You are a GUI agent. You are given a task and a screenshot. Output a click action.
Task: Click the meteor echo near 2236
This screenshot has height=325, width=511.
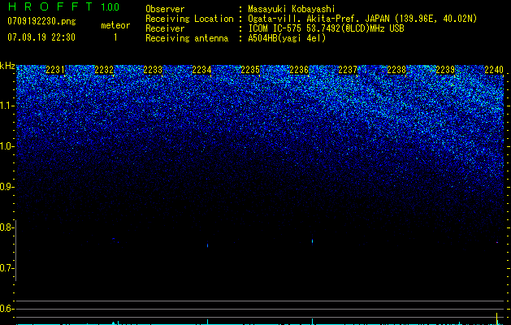pyautogui.click(x=312, y=240)
